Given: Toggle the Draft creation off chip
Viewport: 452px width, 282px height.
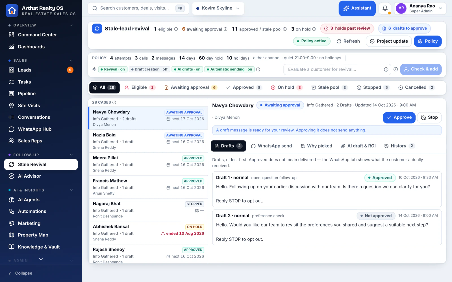Looking at the screenshot, I should (x=149, y=69).
